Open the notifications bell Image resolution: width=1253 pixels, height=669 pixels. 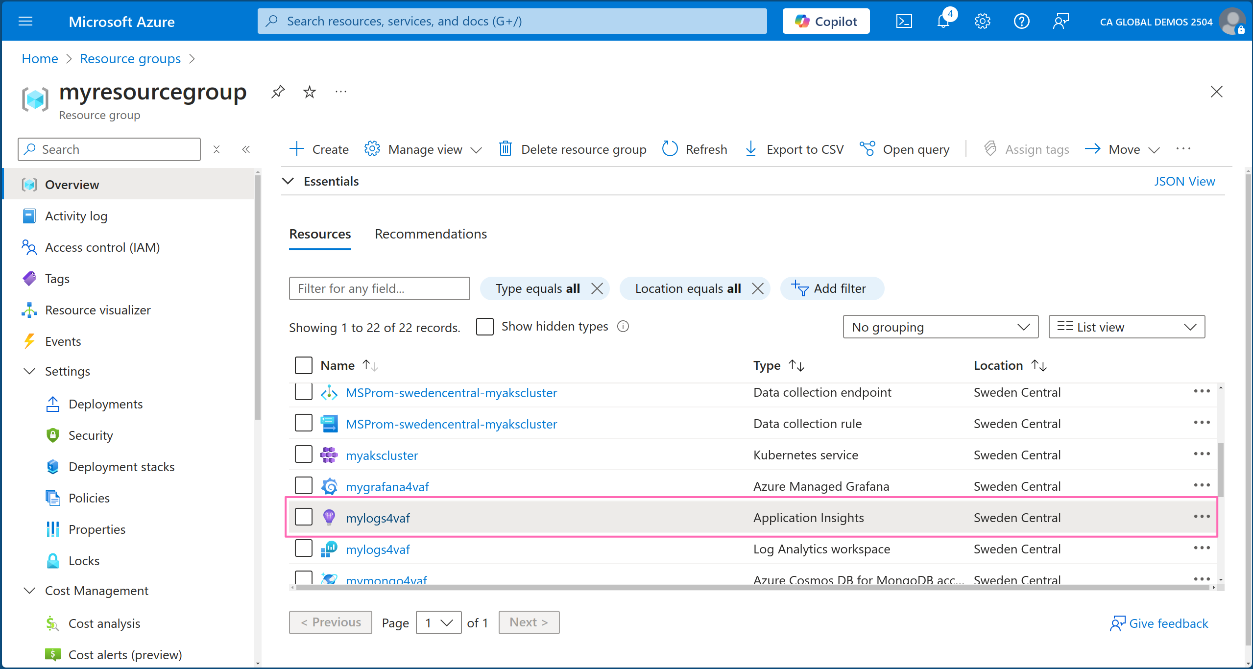[x=943, y=21]
